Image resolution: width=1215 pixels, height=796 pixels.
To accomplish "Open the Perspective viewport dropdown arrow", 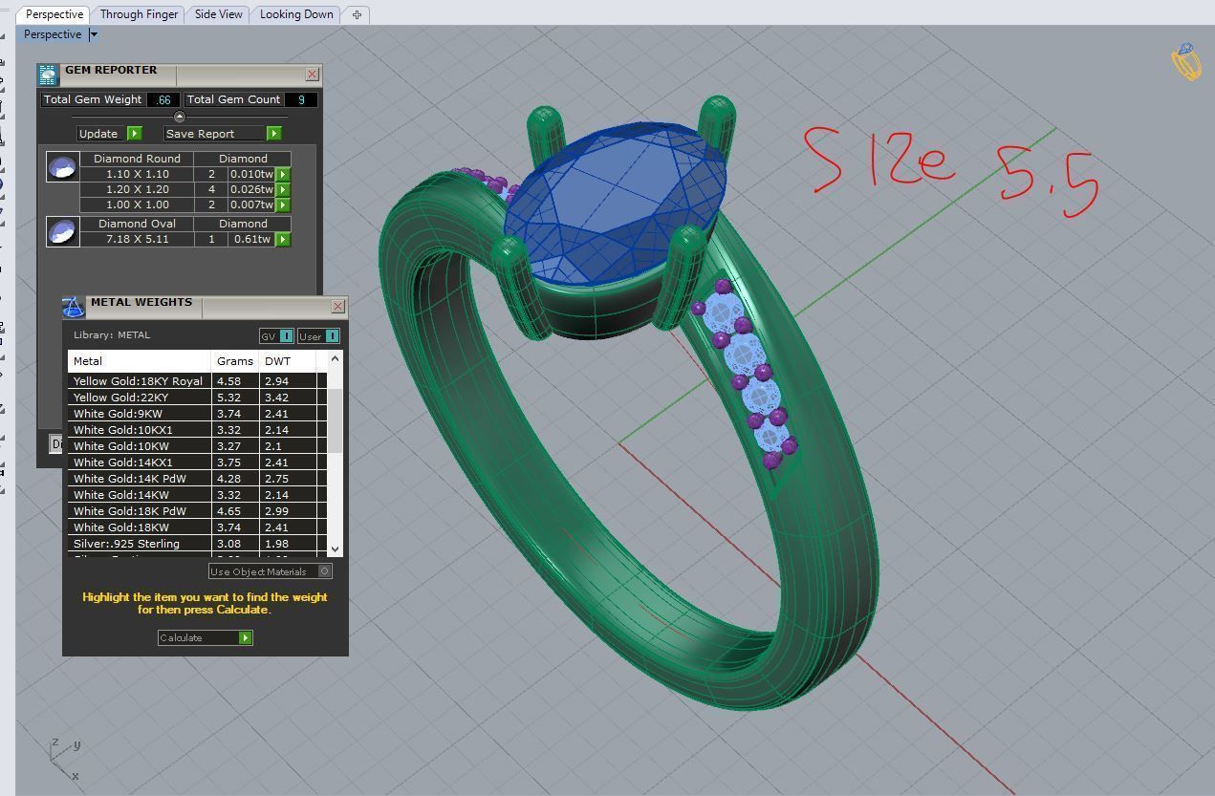I will pos(93,34).
